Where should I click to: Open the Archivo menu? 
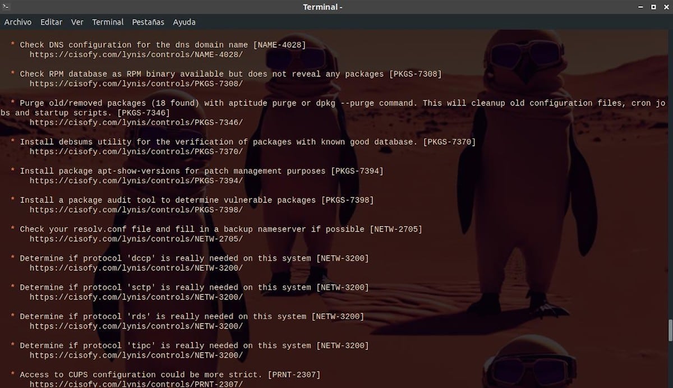point(18,22)
